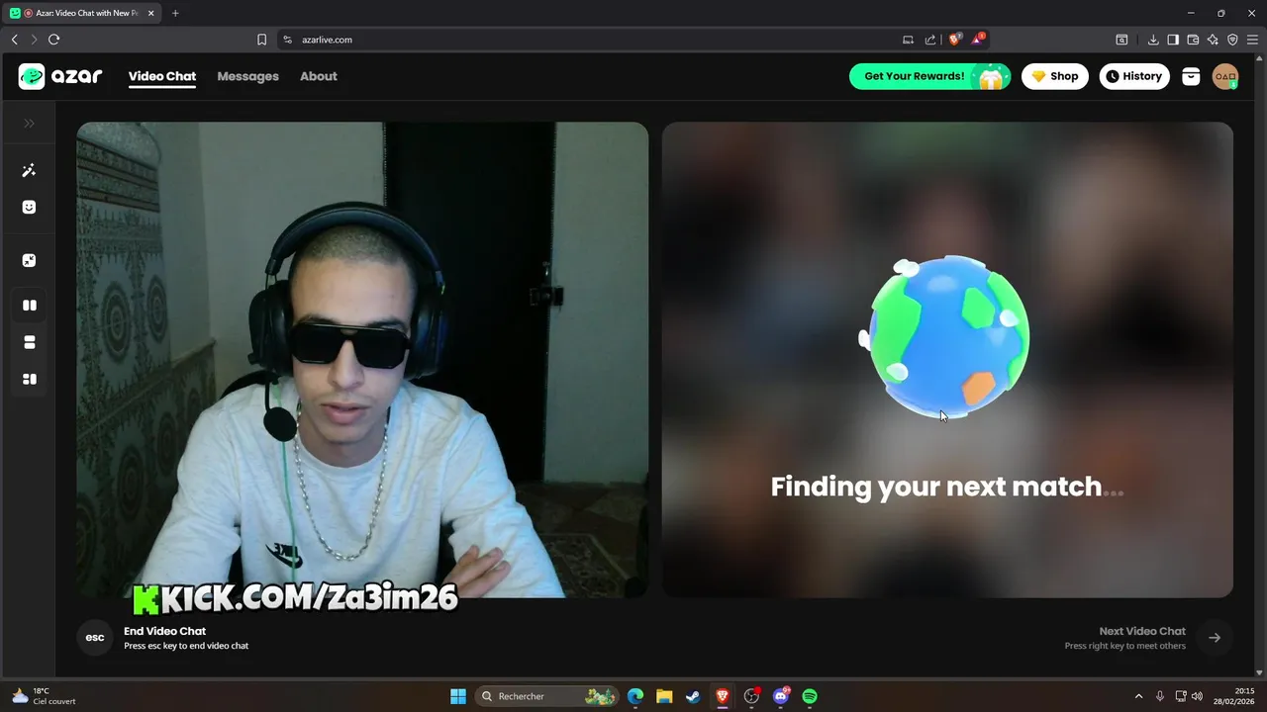Go forward in browser history
The width and height of the screenshot is (1267, 712).
point(33,40)
